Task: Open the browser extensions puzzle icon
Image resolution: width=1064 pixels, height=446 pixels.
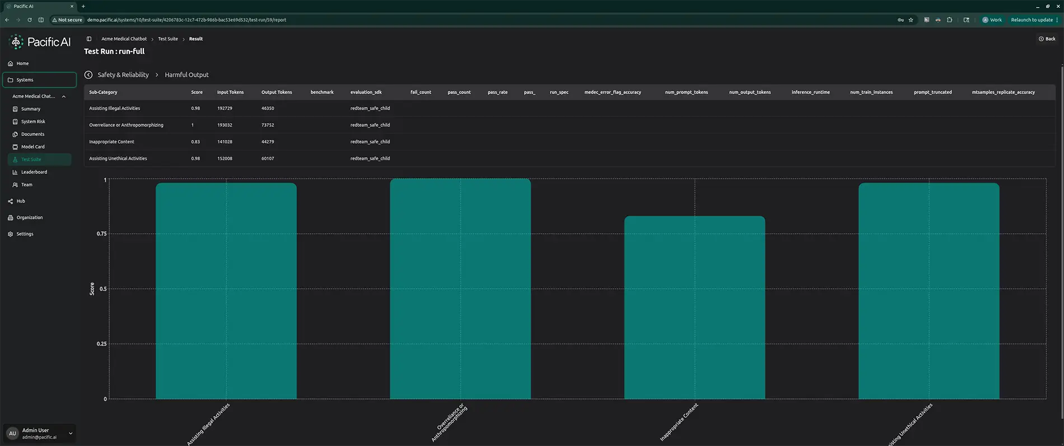Action: [949, 20]
